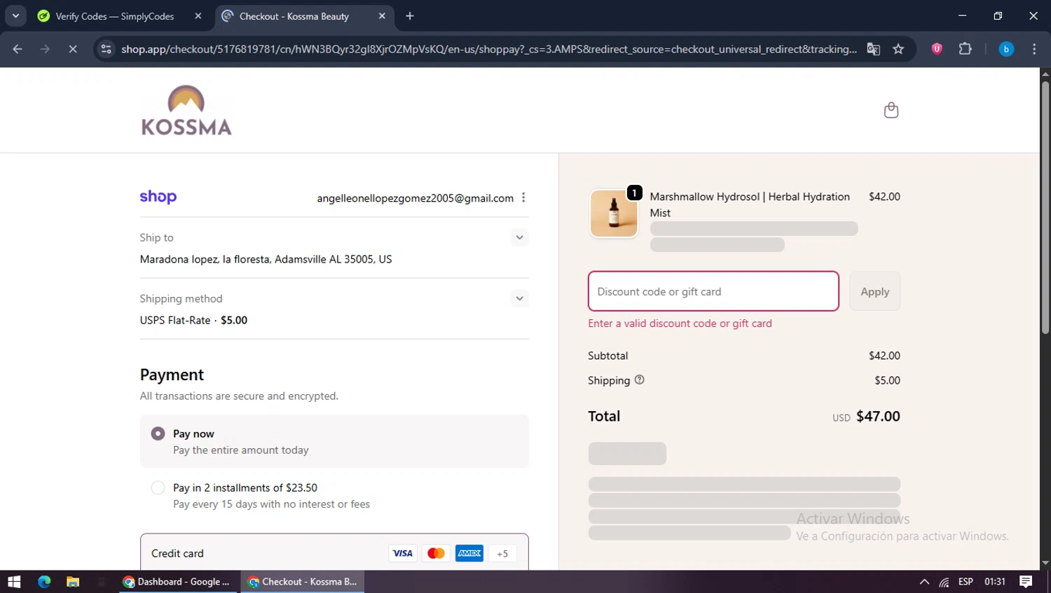Close the Verify Codes — SimplyCodes tab

coord(198,16)
